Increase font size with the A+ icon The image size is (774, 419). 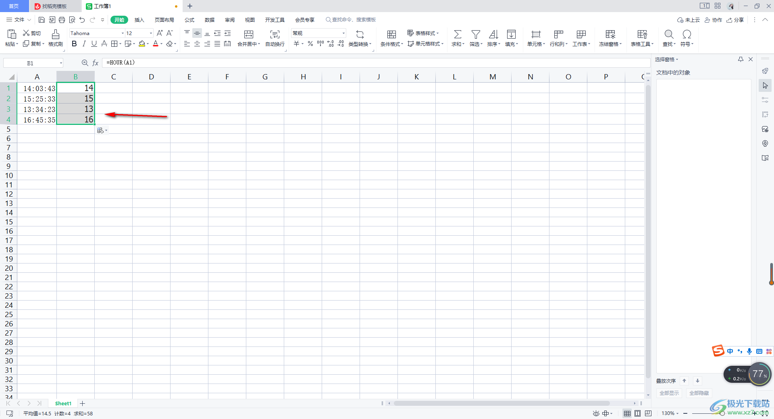[x=160, y=33]
